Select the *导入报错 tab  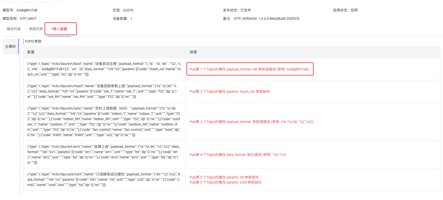59,29
